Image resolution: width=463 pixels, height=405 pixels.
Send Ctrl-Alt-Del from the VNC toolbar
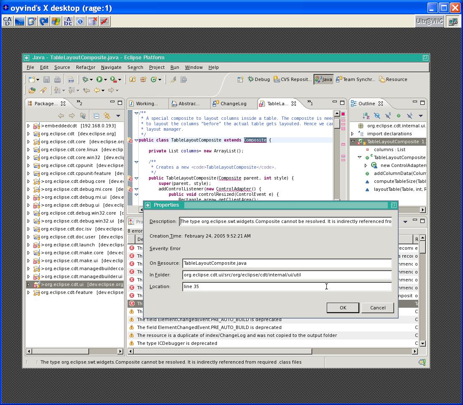pyautogui.click(x=8, y=21)
